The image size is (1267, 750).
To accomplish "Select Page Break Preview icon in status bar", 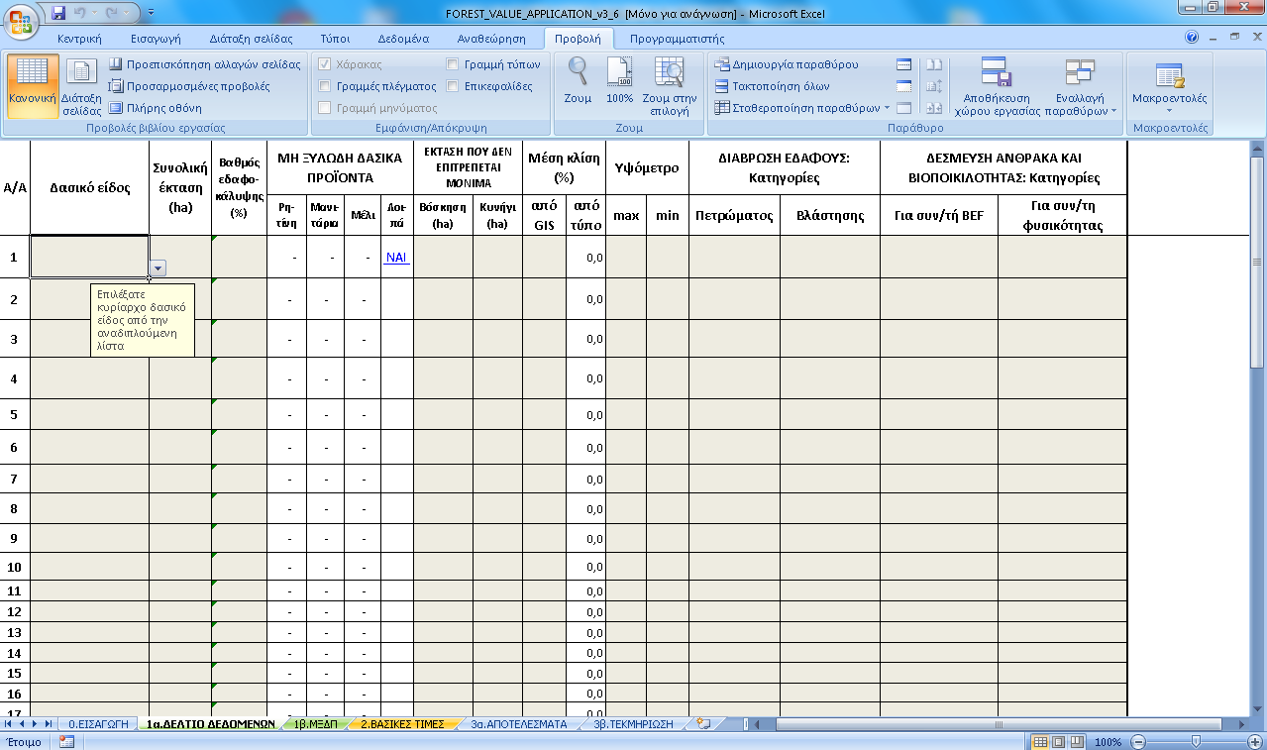I will 1075,741.
